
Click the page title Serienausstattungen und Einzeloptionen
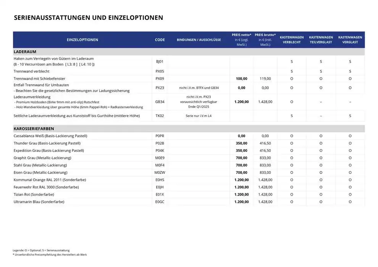pos(88,18)
